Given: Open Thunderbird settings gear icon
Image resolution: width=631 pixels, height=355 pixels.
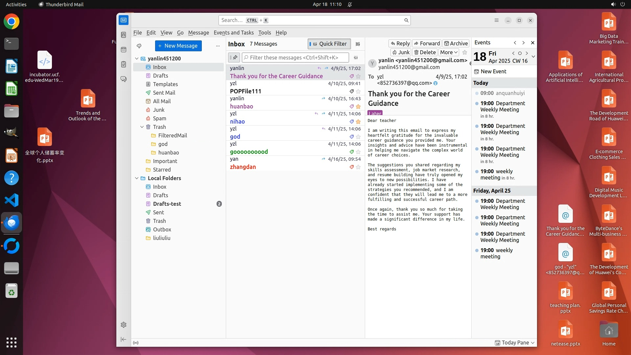Looking at the screenshot, I should [124, 325].
